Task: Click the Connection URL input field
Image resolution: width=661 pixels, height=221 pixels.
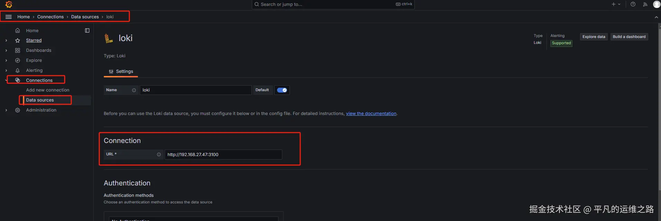Action: (x=223, y=154)
